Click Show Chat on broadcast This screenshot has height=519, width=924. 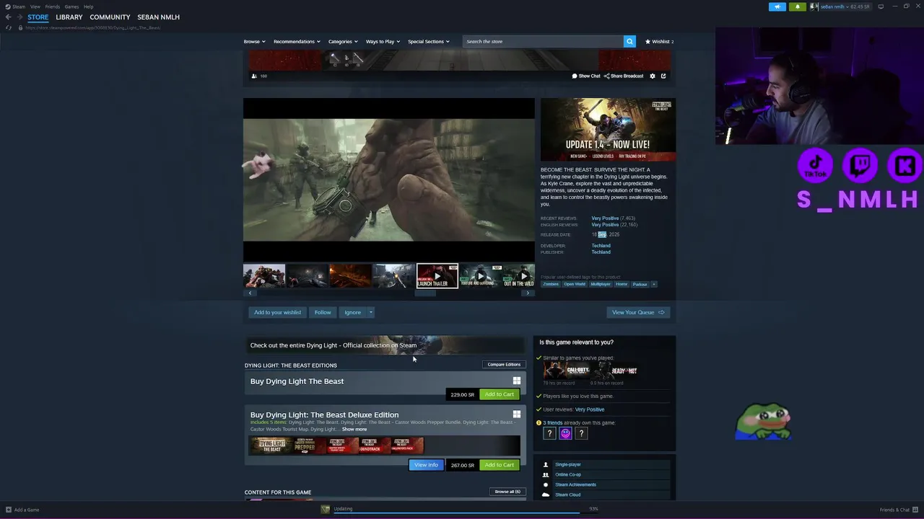coord(586,76)
